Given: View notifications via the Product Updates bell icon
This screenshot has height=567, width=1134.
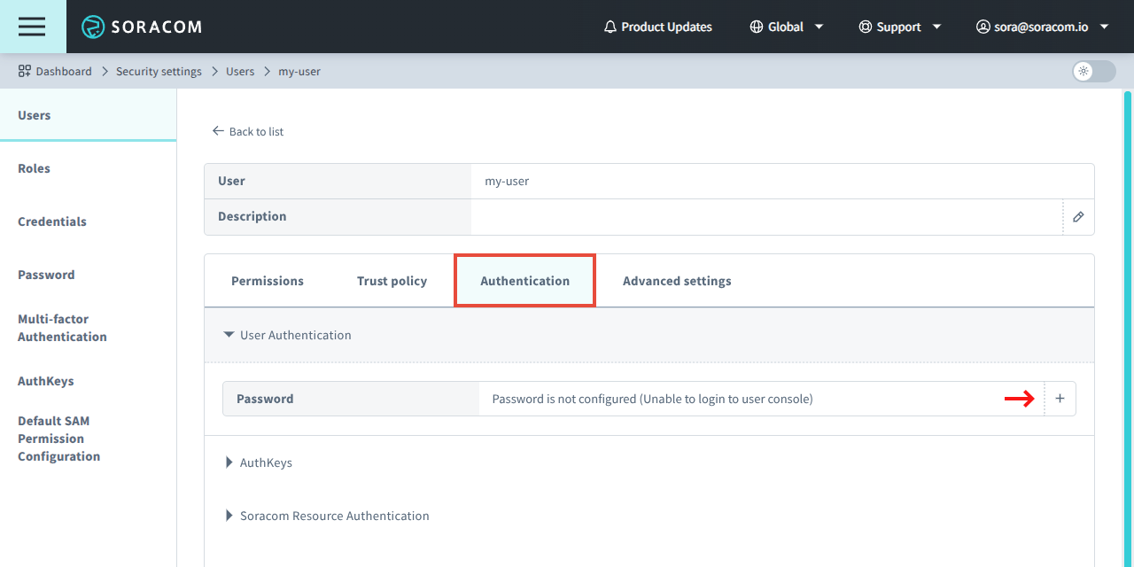Looking at the screenshot, I should coord(610,27).
